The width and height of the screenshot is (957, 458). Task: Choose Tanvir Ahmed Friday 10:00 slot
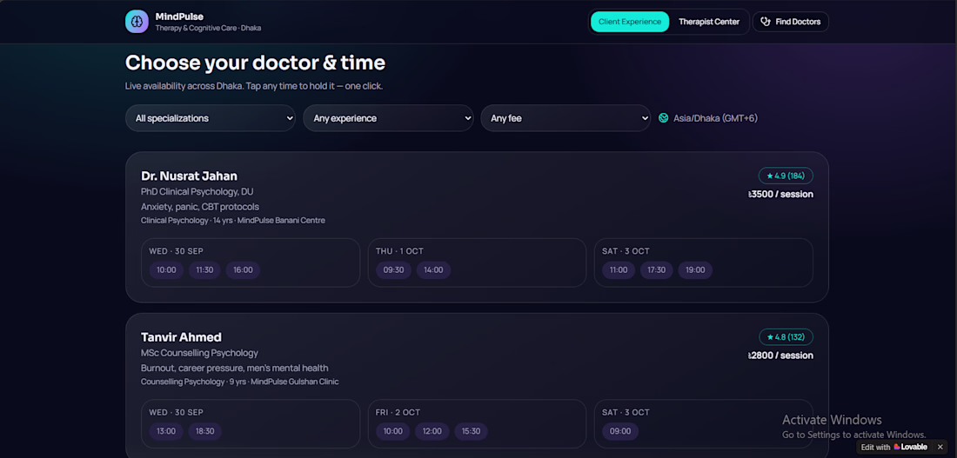click(393, 431)
